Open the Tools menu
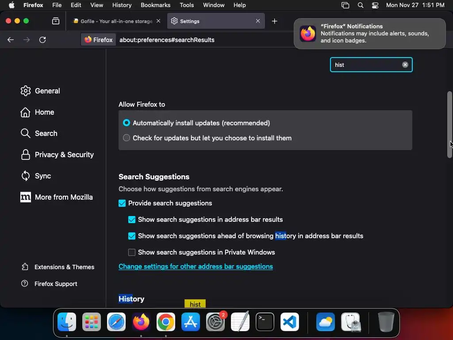 (187, 5)
